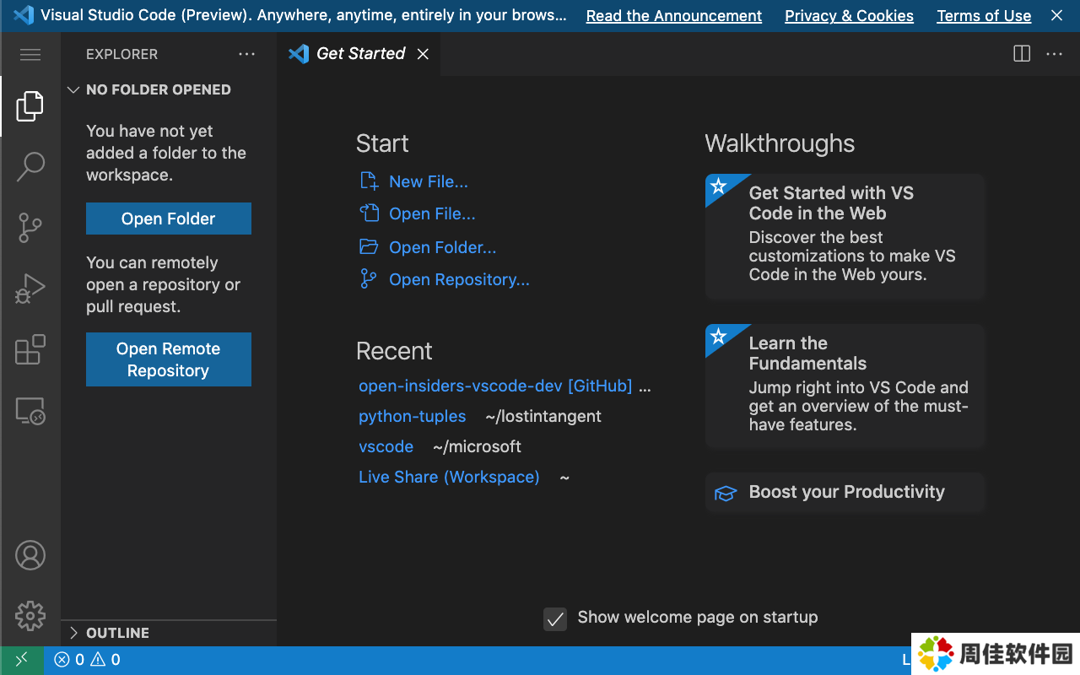The image size is (1080, 675).
Task: Click the Open Folder button
Action: pyautogui.click(x=169, y=219)
